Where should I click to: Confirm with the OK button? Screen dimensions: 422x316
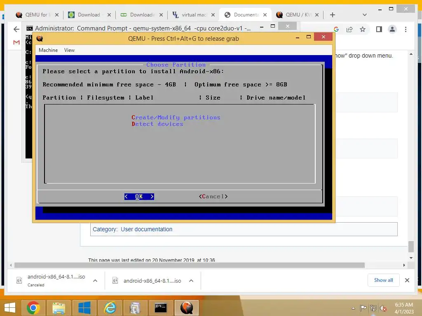point(139,196)
